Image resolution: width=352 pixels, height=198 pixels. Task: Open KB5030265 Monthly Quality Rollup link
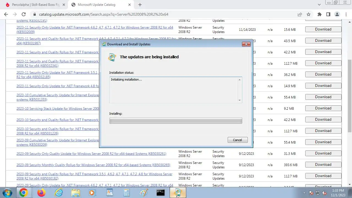pos(93,165)
